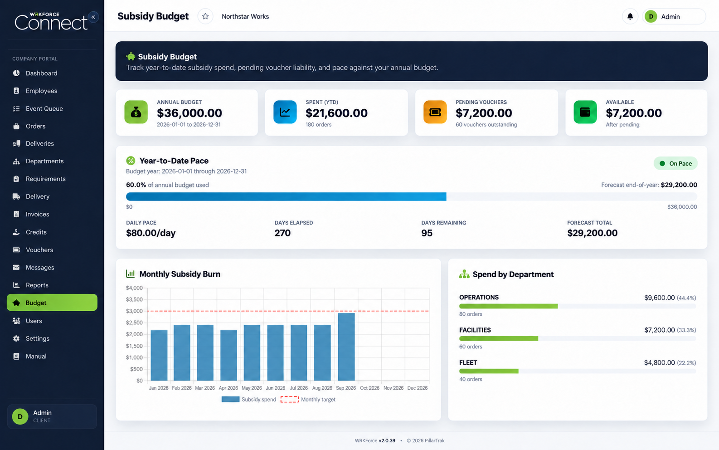Screen dimensions: 719x450
Task: Click the Admin CLIENT profile card in sidebar
Action: (52, 416)
